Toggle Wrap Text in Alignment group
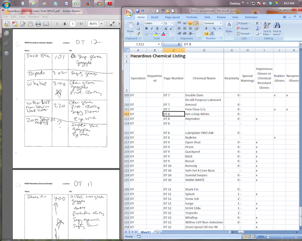This screenshot has width=302, height=241. coord(196,23)
